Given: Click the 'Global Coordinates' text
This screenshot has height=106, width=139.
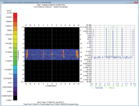Looking at the screenshot, I should click(61, 7).
